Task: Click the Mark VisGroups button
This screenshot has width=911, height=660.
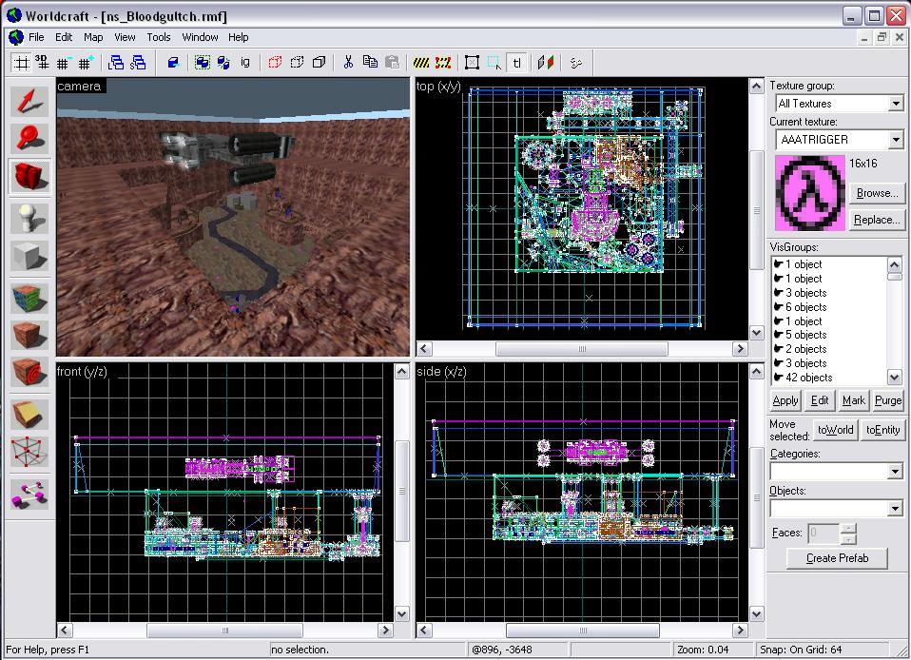Action: coord(854,400)
